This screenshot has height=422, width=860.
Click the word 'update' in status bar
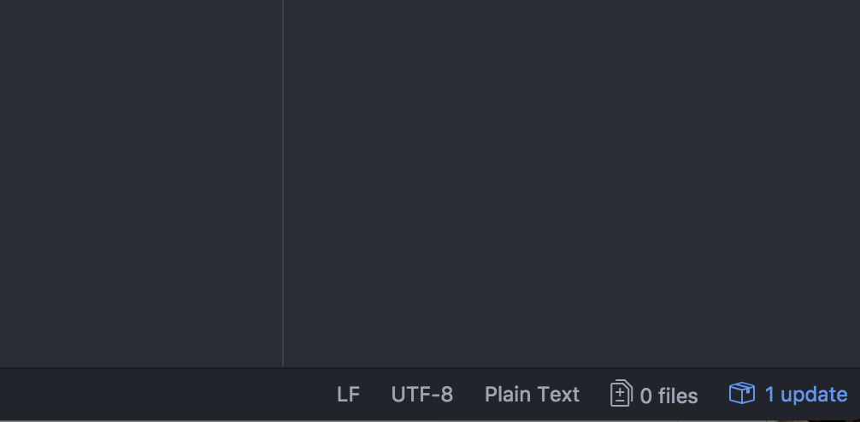tap(814, 395)
